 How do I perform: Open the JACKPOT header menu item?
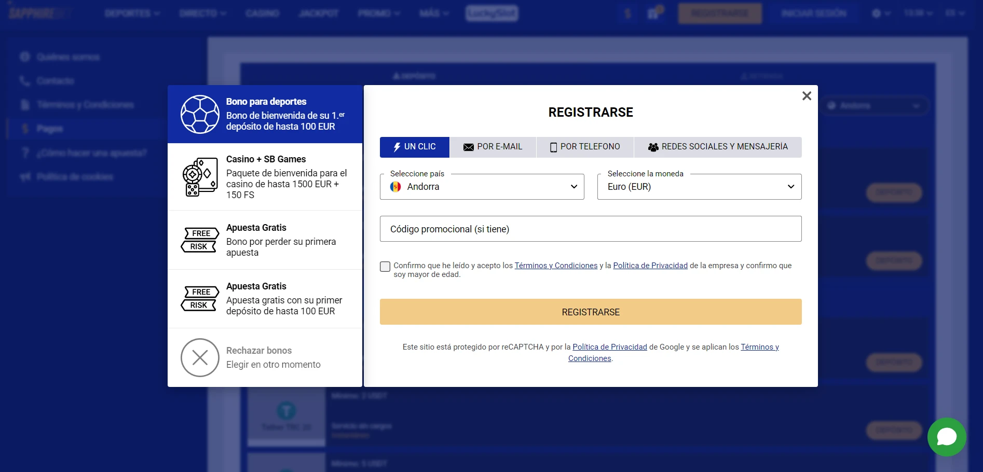coord(319,13)
